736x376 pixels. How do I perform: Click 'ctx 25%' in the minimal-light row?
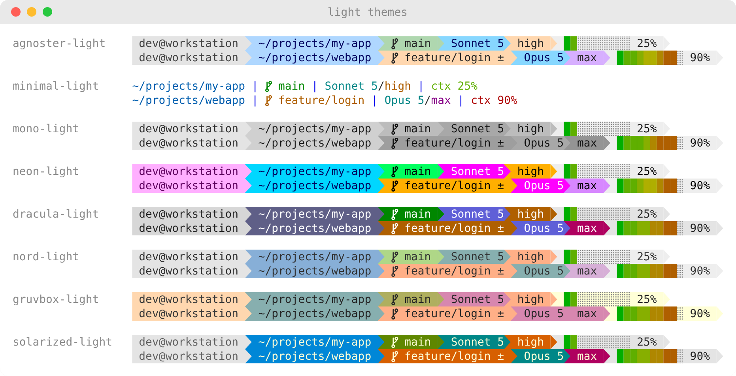[455, 86]
